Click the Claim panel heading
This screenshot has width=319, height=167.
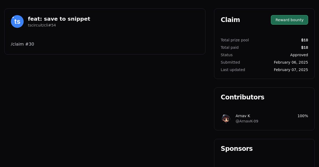pos(230,20)
